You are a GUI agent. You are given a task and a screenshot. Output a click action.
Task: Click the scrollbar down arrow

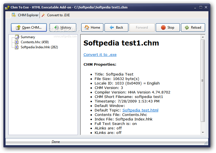(x=203, y=133)
